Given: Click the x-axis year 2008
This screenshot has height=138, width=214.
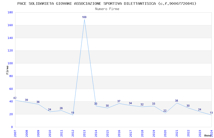Looking at the screenshot, I should coord(27,133).
